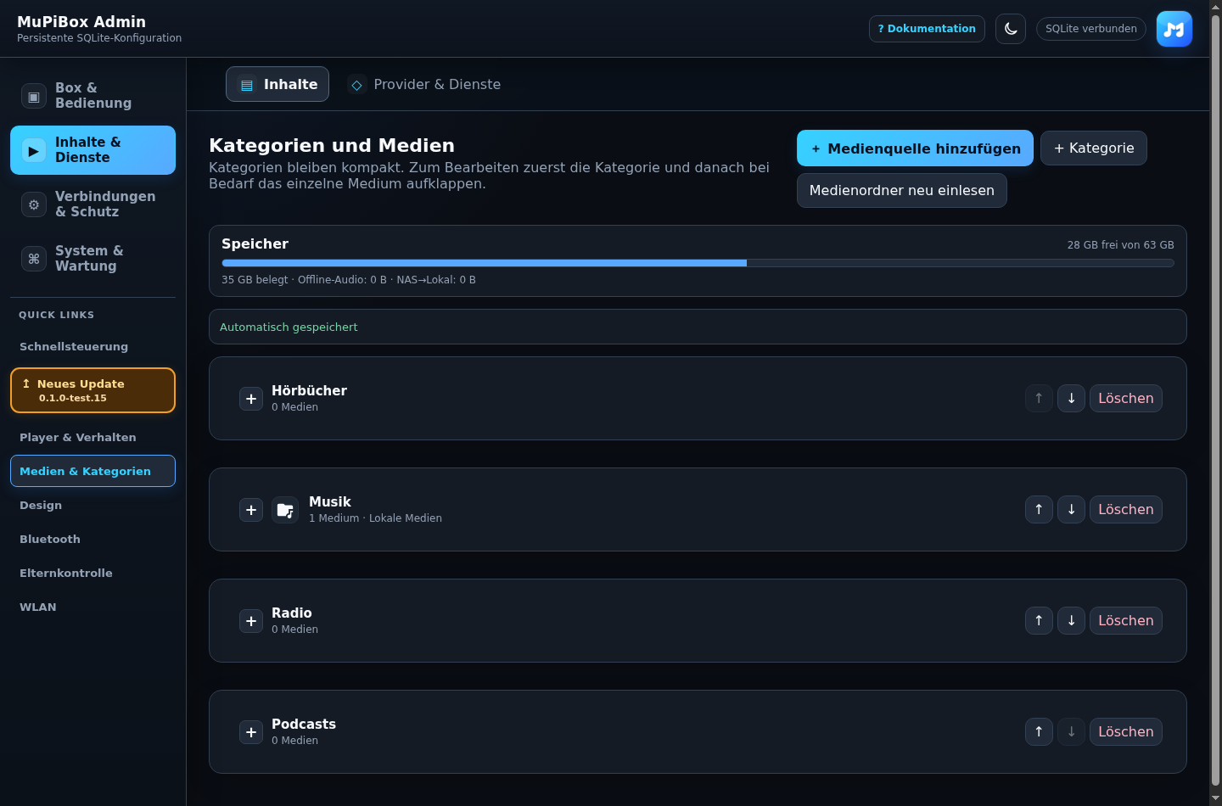Move Hörbücher category up
The width and height of the screenshot is (1222, 806).
[1039, 399]
